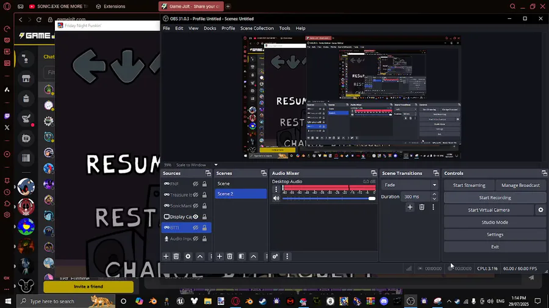Viewport: 549px width, 308px height.
Task: Open Desktop Audio three-dot options
Action: point(276,189)
